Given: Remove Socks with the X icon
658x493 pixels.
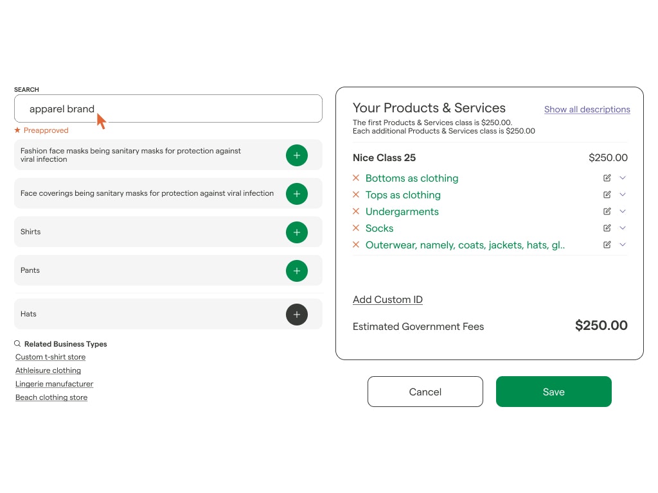Looking at the screenshot, I should (x=356, y=228).
